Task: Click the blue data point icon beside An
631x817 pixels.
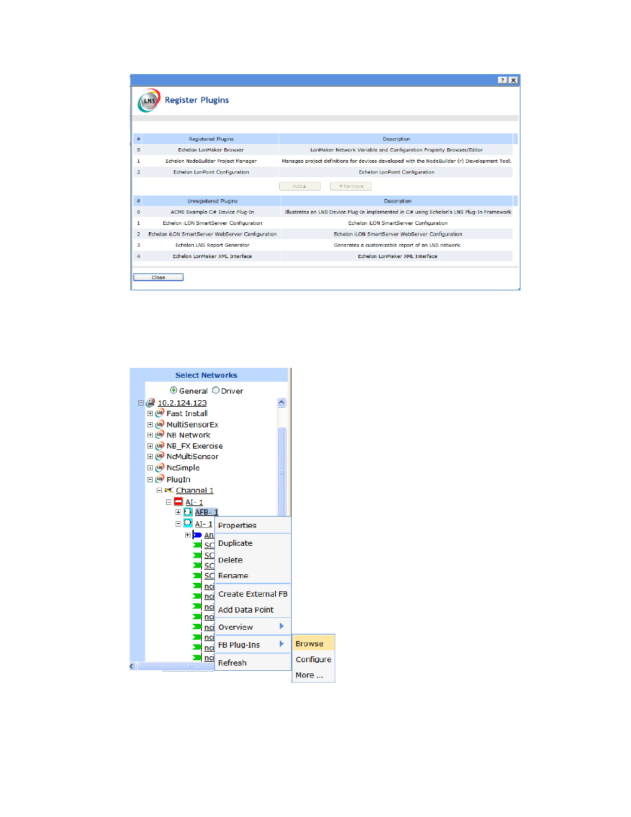Action: click(197, 535)
